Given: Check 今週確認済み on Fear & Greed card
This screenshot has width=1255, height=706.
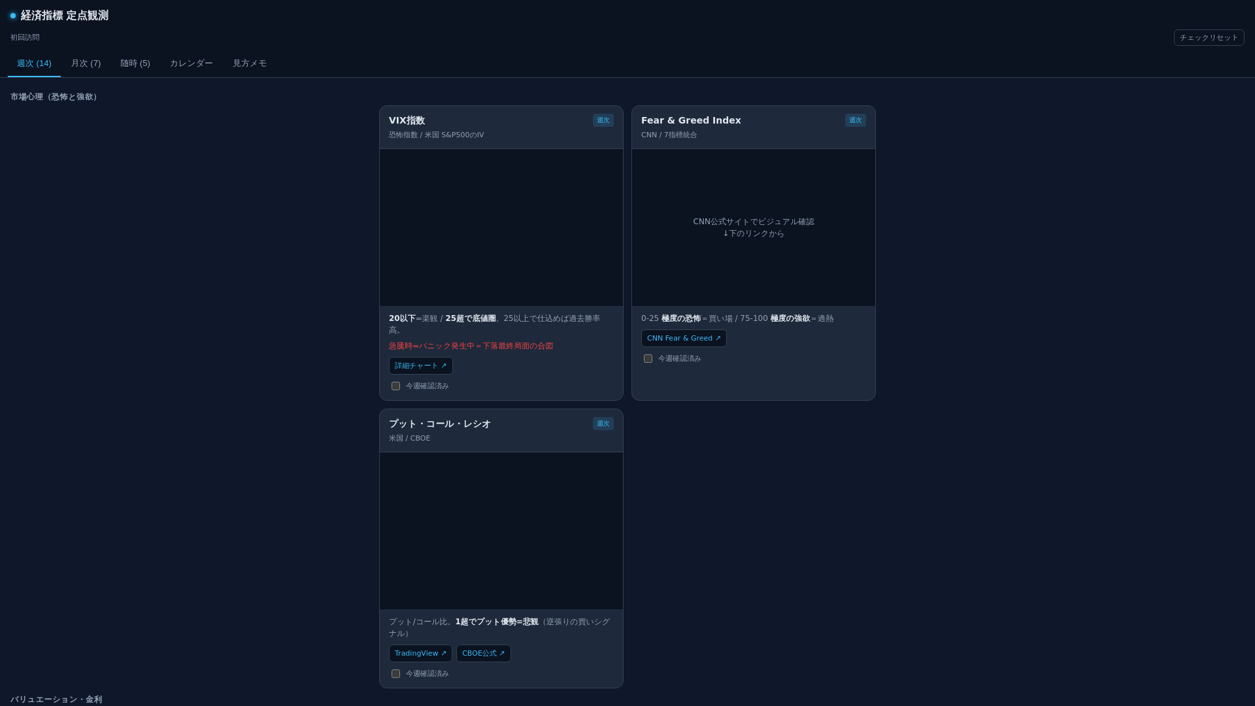Looking at the screenshot, I should click(648, 359).
